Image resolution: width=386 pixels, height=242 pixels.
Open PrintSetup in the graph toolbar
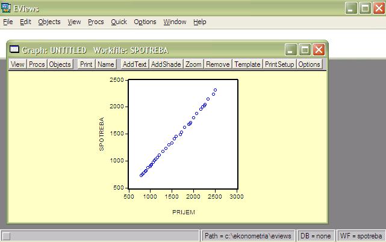click(x=279, y=64)
